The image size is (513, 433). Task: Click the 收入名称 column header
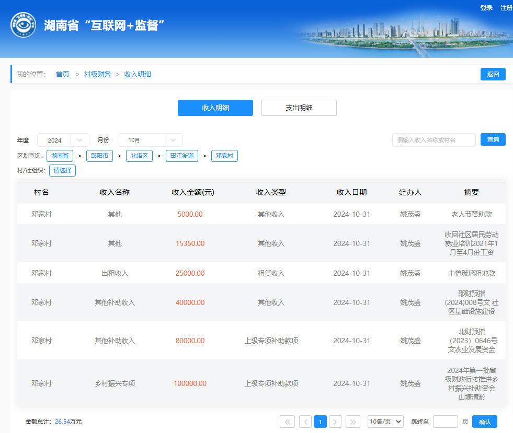[115, 192]
